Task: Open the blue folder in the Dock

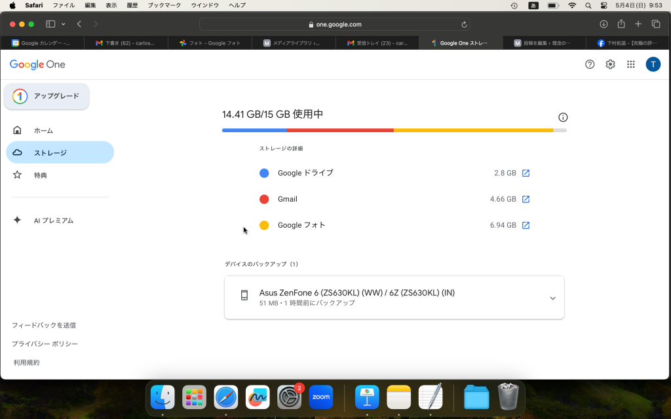Action: point(477,397)
